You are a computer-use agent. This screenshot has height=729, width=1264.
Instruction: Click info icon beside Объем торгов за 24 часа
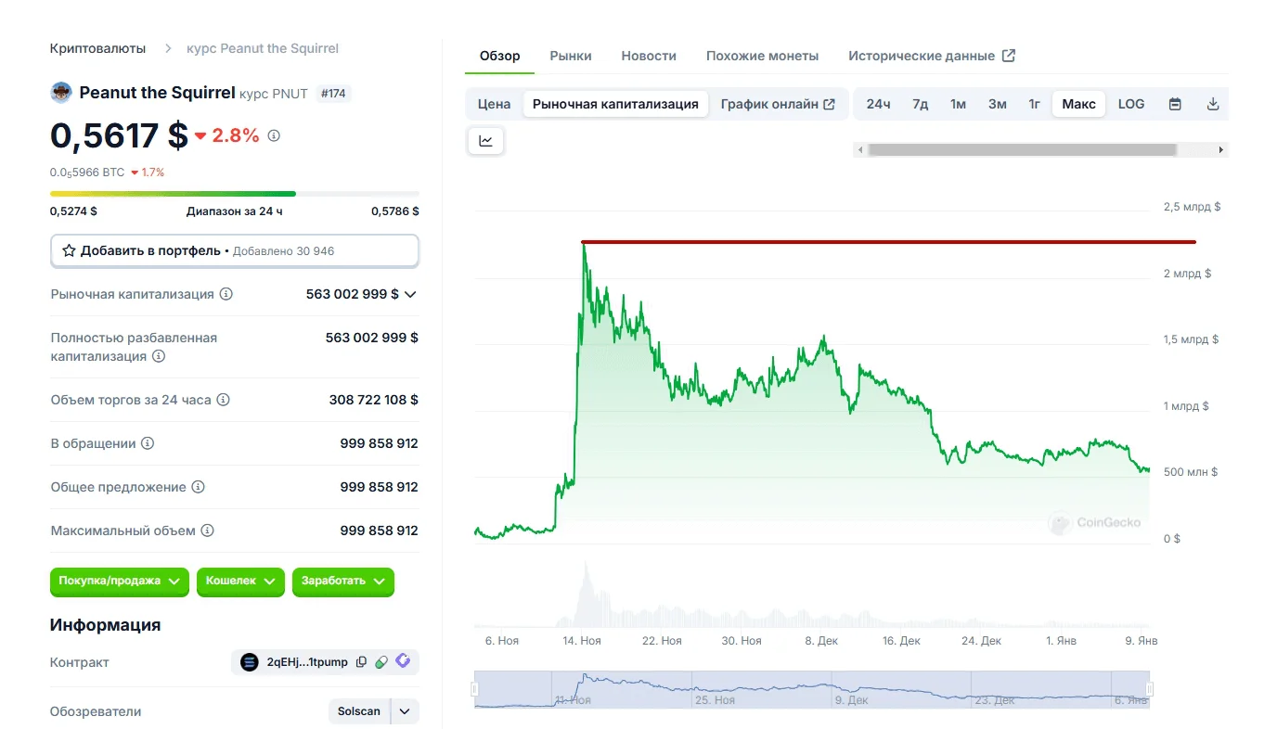tap(223, 400)
